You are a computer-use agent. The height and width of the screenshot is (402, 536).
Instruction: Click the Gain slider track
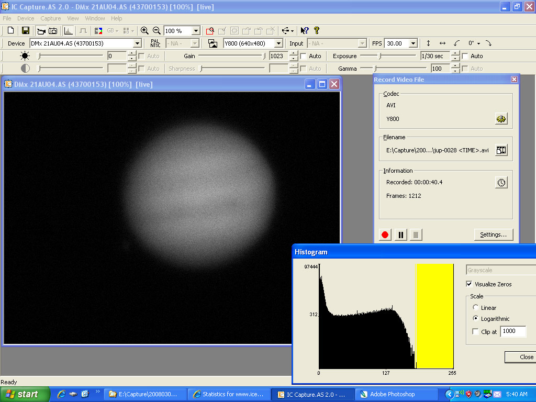coord(231,55)
